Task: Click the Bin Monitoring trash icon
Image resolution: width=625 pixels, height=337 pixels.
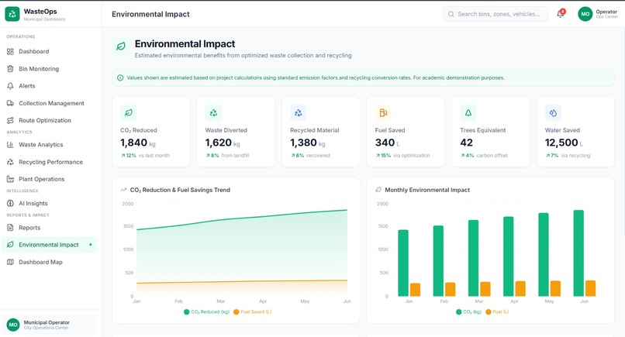Action: point(10,68)
